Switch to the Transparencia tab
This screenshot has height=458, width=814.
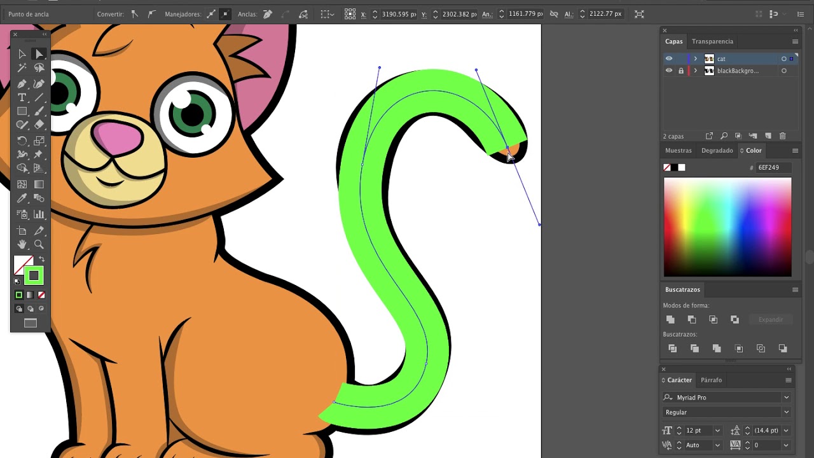coord(712,41)
